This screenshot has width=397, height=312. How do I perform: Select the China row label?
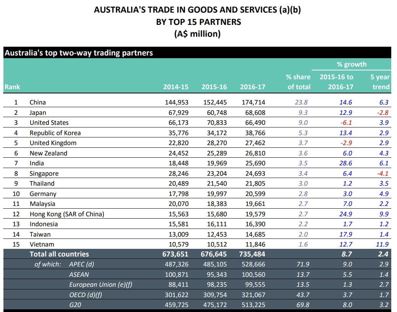click(x=38, y=102)
